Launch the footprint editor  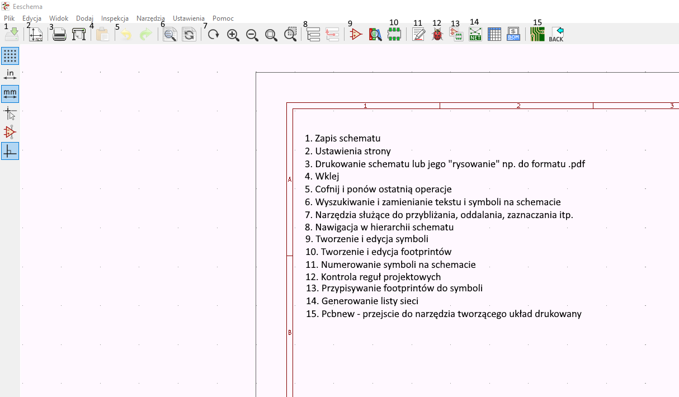(394, 35)
